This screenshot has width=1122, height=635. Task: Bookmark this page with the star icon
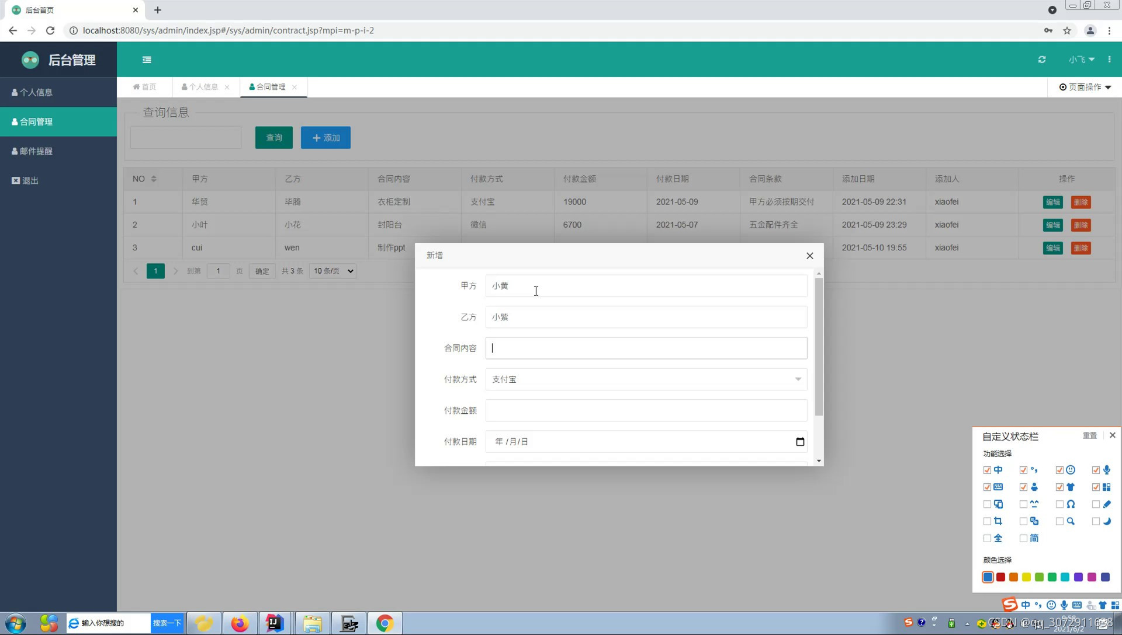(1067, 30)
